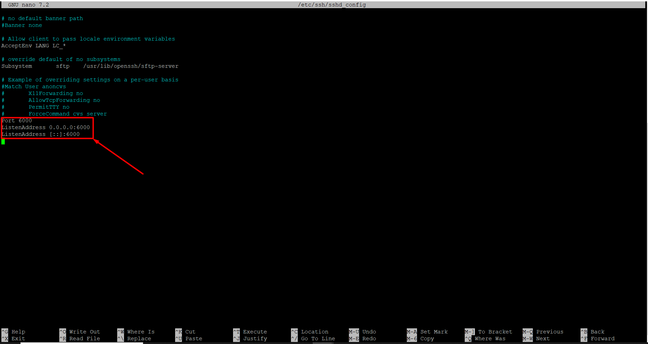This screenshot has width=648, height=344.
Task: Click the ^K Cut shortcut
Action: click(186, 332)
